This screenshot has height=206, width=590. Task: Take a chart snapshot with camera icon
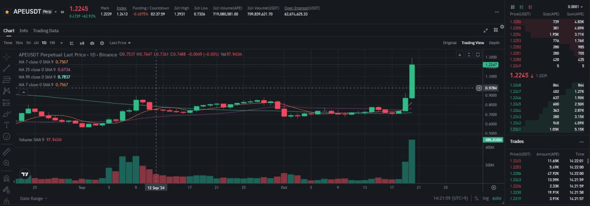(x=92, y=43)
